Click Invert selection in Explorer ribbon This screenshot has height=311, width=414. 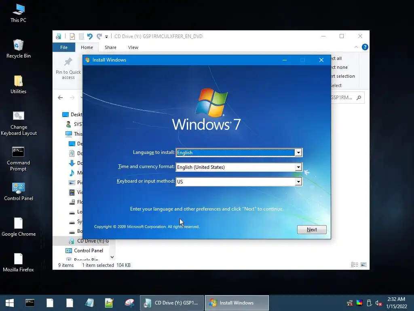[343, 76]
